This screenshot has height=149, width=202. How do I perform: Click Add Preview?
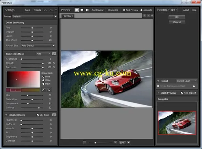pos(97,10)
